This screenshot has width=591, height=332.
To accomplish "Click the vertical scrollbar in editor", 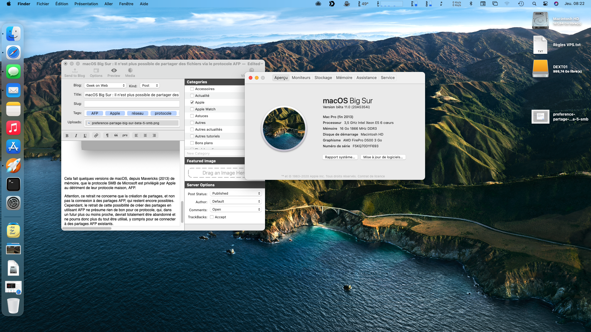I will 182,211.
